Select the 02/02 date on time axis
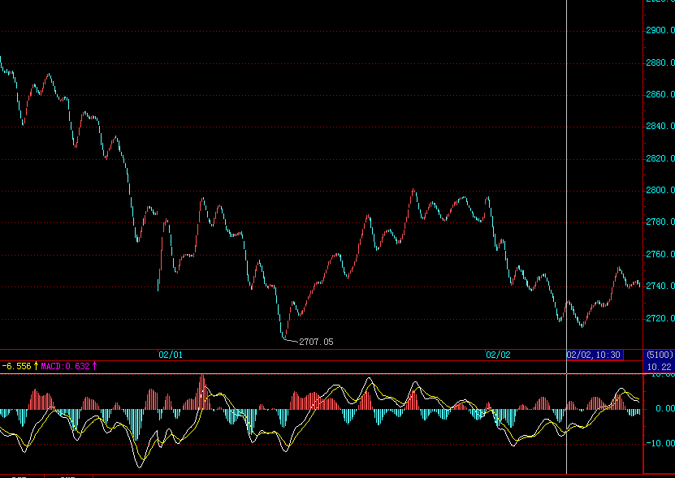Screen dimensions: 675x478 (498, 355)
